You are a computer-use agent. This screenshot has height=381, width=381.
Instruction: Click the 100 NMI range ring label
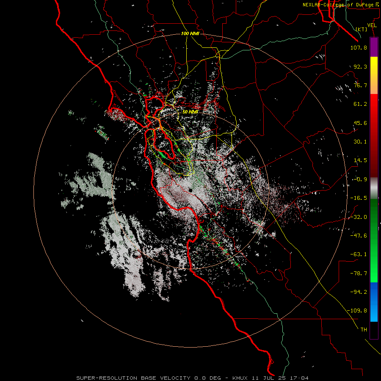click(190, 33)
